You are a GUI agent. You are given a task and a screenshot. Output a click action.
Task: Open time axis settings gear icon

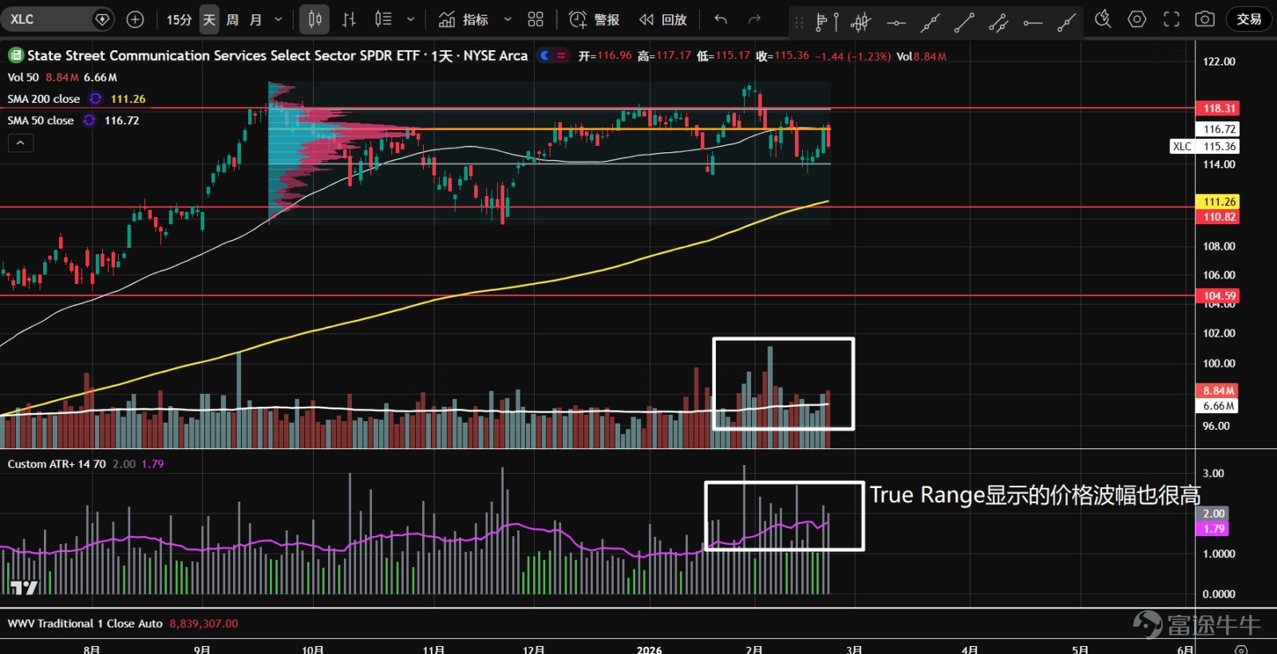(1241, 650)
